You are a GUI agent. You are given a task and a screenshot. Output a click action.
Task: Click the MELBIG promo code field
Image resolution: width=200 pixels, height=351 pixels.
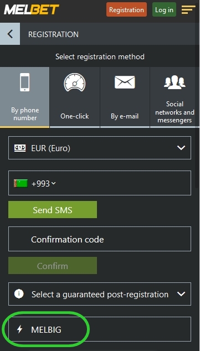tap(100, 329)
